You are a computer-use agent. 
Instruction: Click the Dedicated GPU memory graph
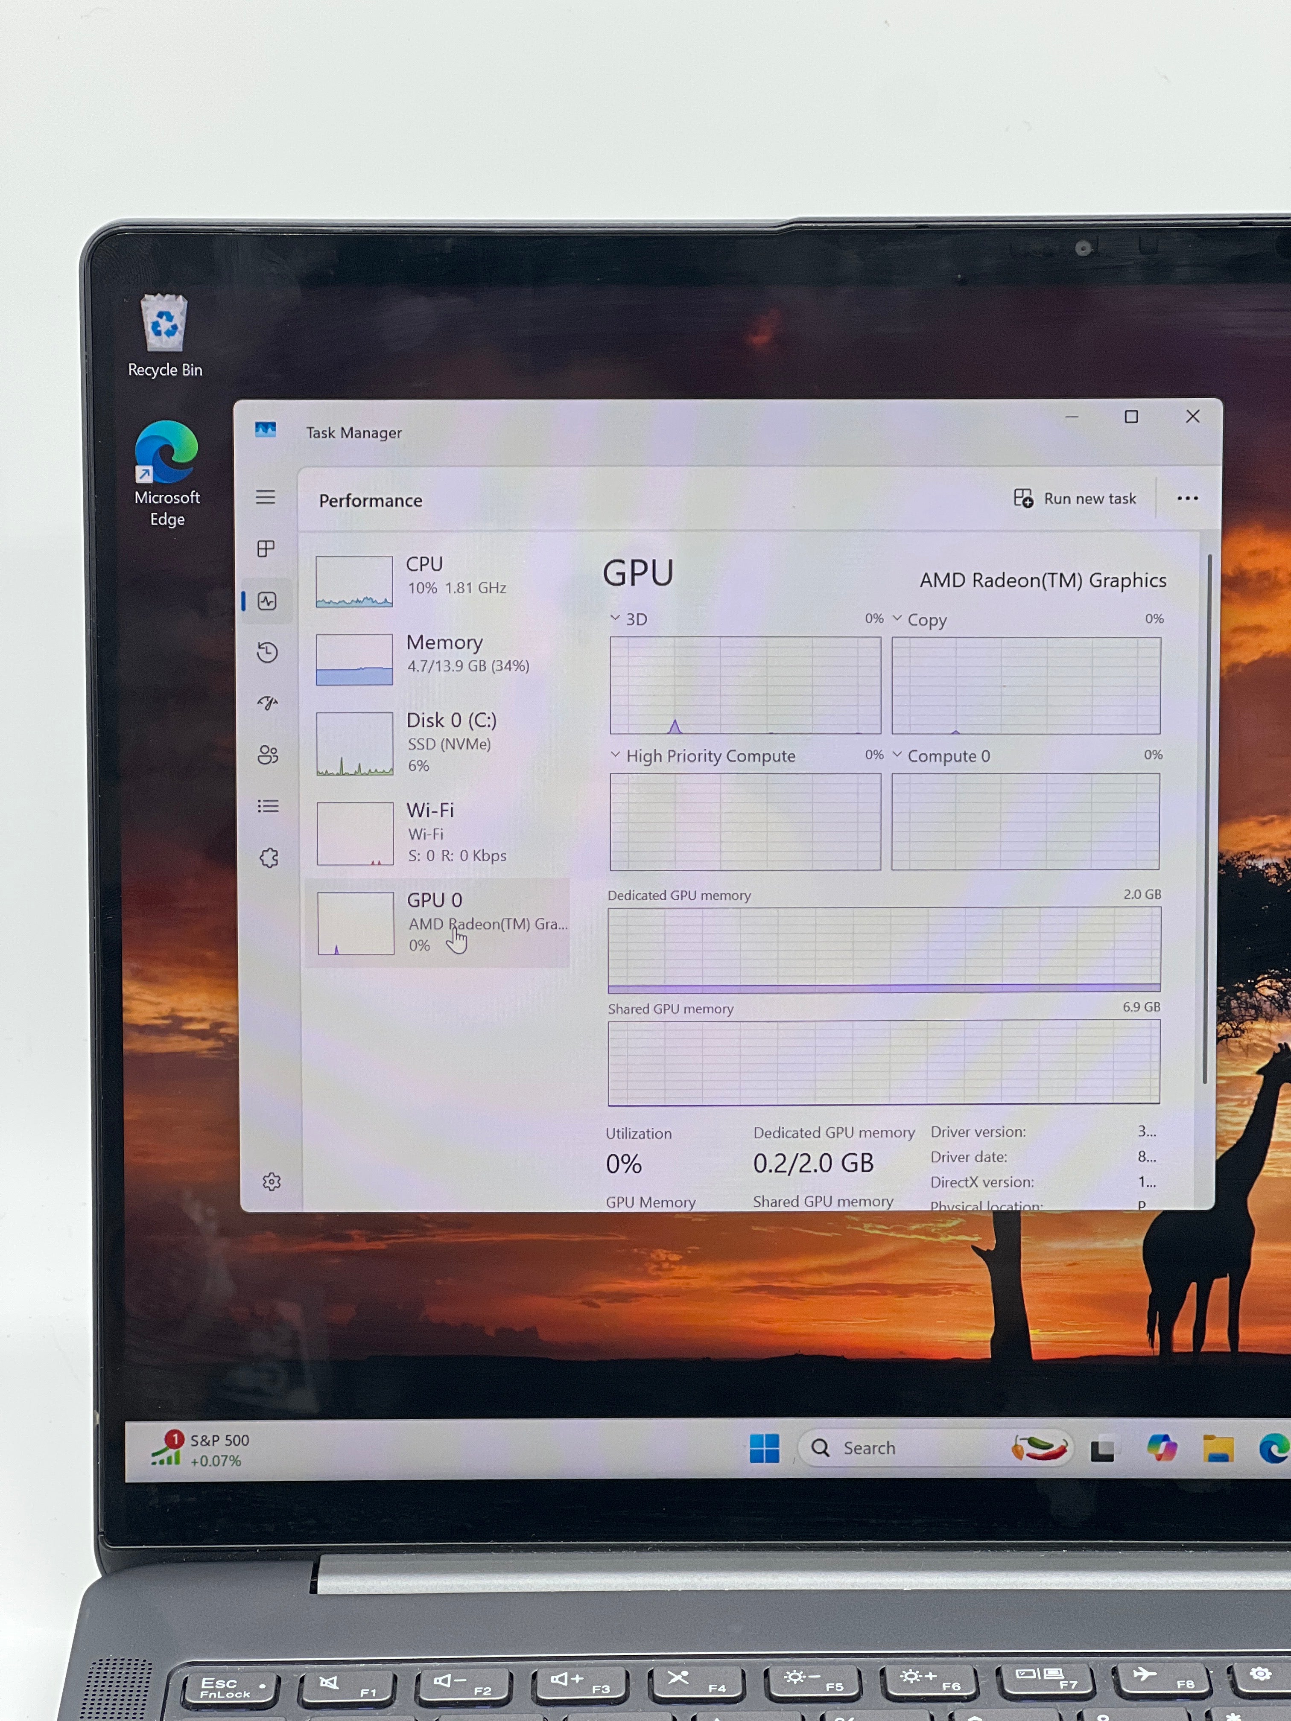884,949
